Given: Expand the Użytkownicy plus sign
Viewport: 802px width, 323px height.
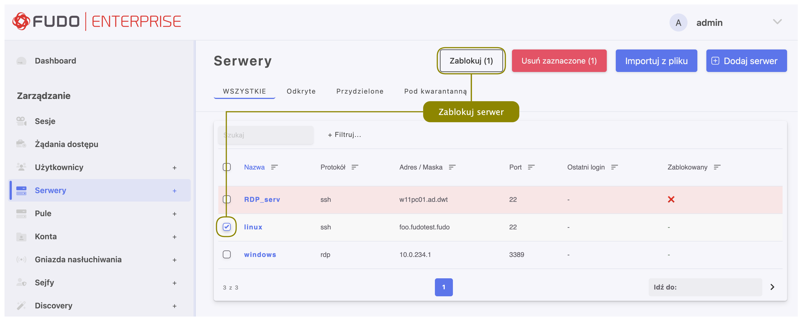Looking at the screenshot, I should [x=174, y=168].
